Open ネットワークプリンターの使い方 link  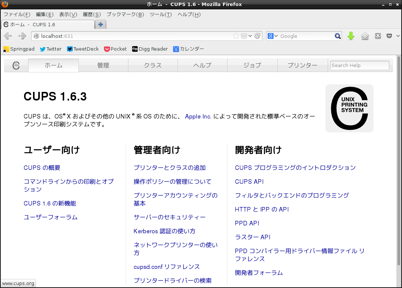176,249
